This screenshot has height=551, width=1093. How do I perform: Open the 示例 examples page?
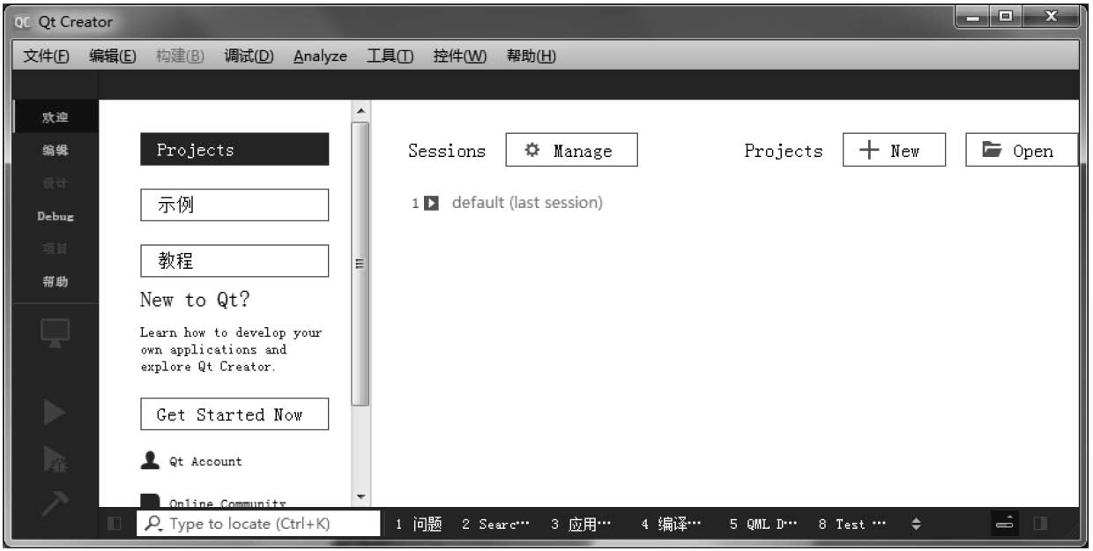pos(234,205)
